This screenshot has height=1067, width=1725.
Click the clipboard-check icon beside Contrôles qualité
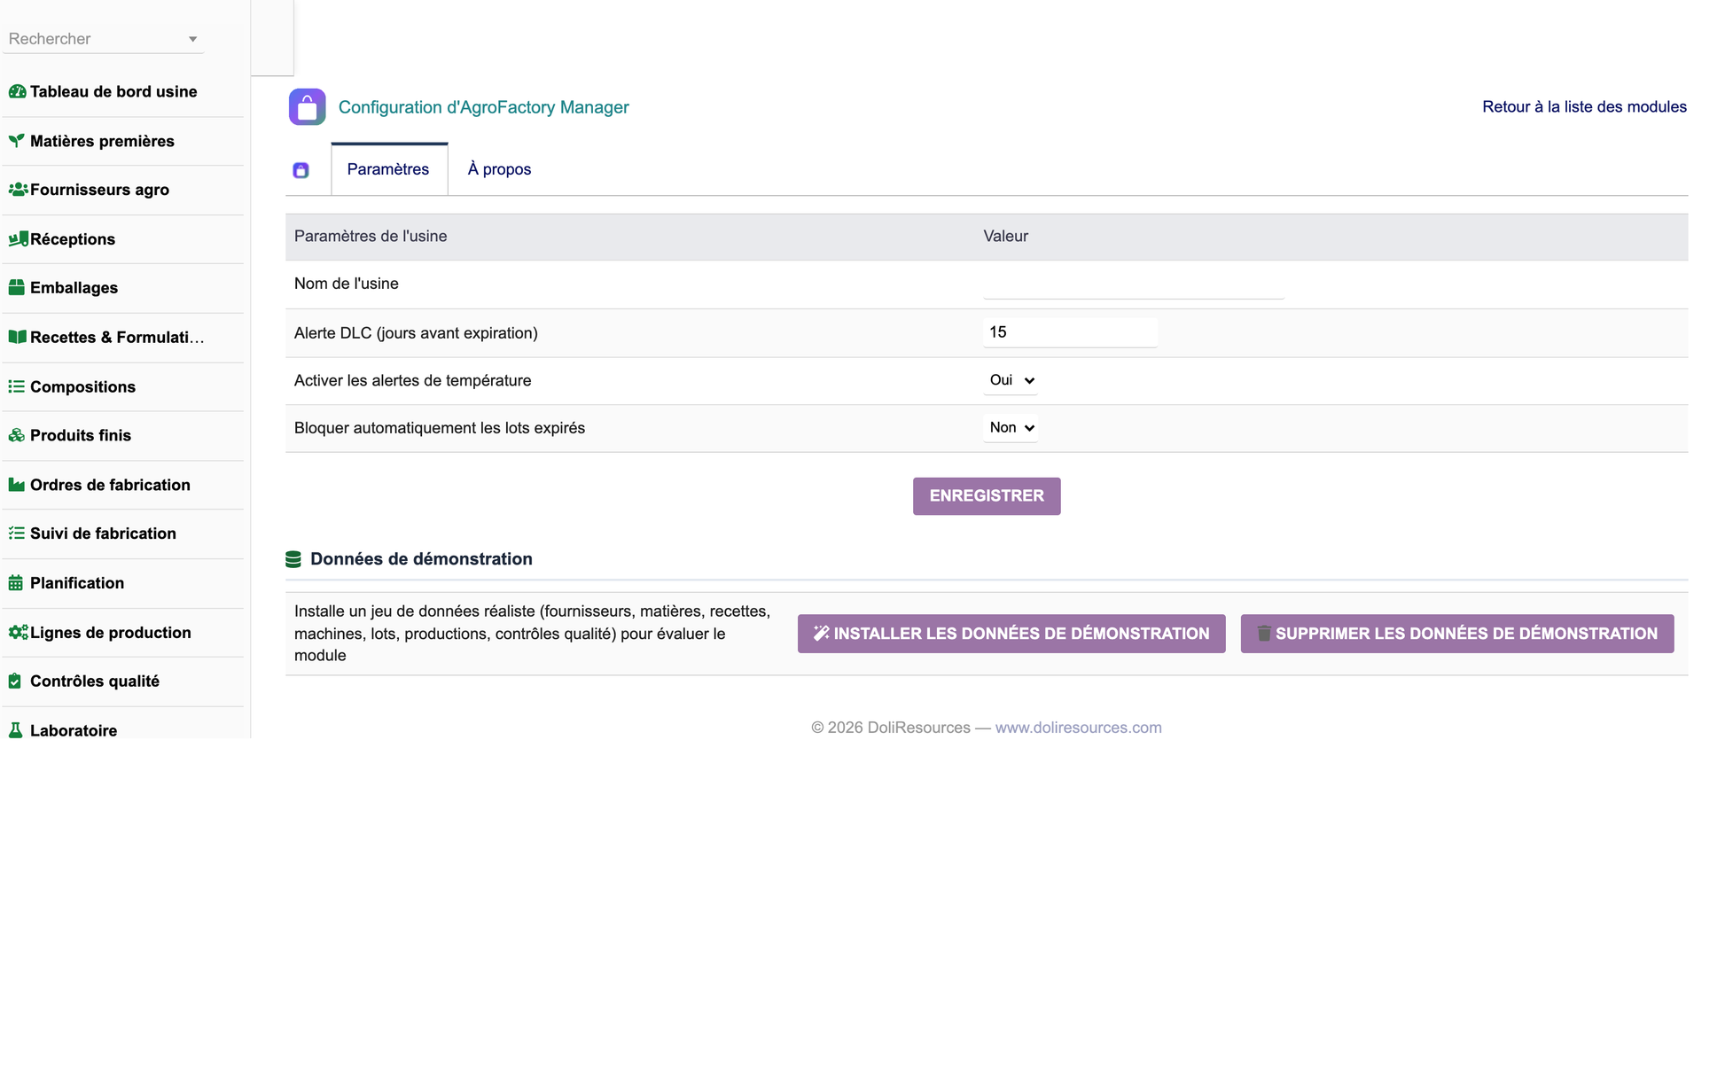[15, 681]
